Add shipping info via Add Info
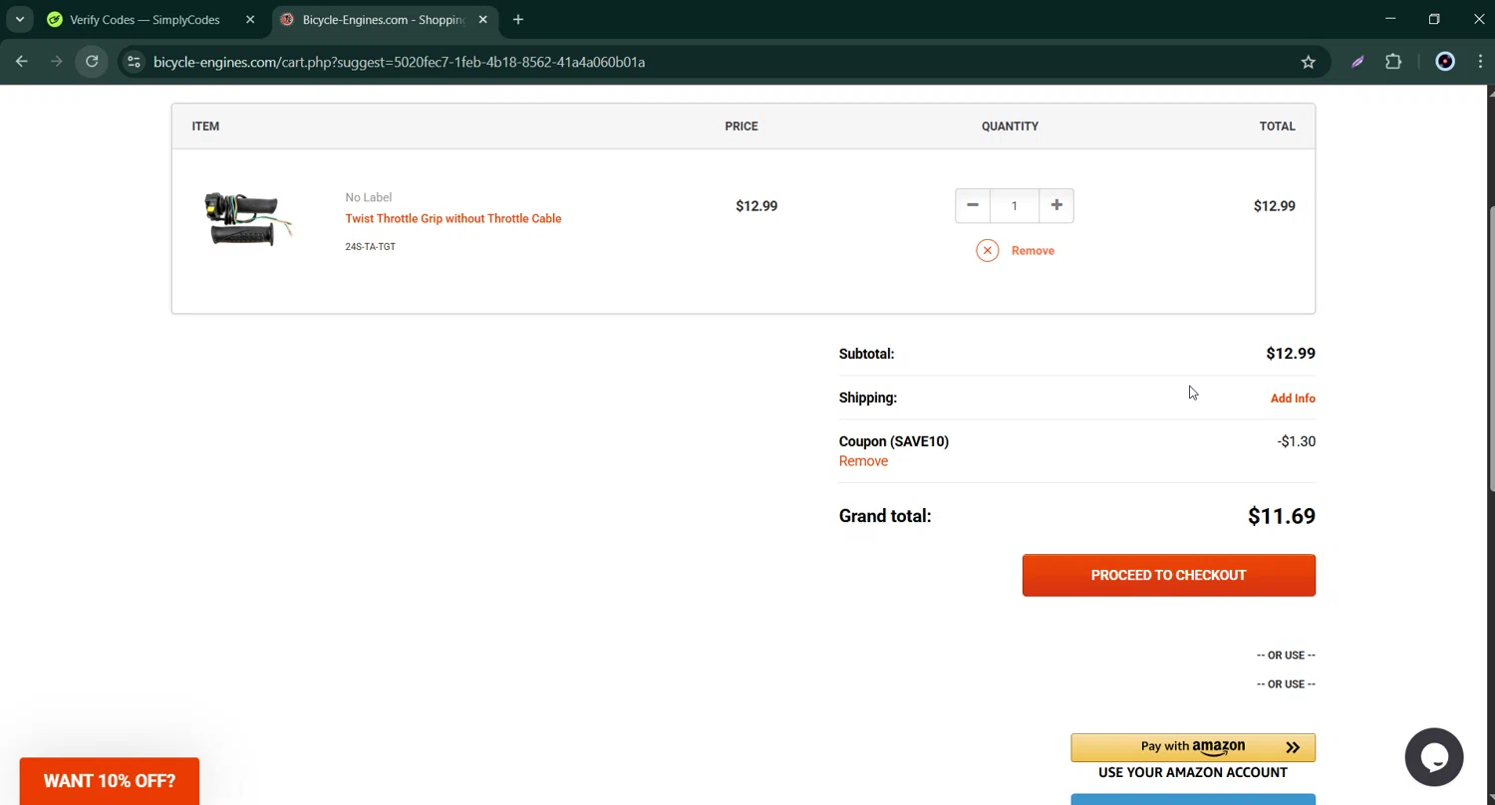 pos(1293,399)
